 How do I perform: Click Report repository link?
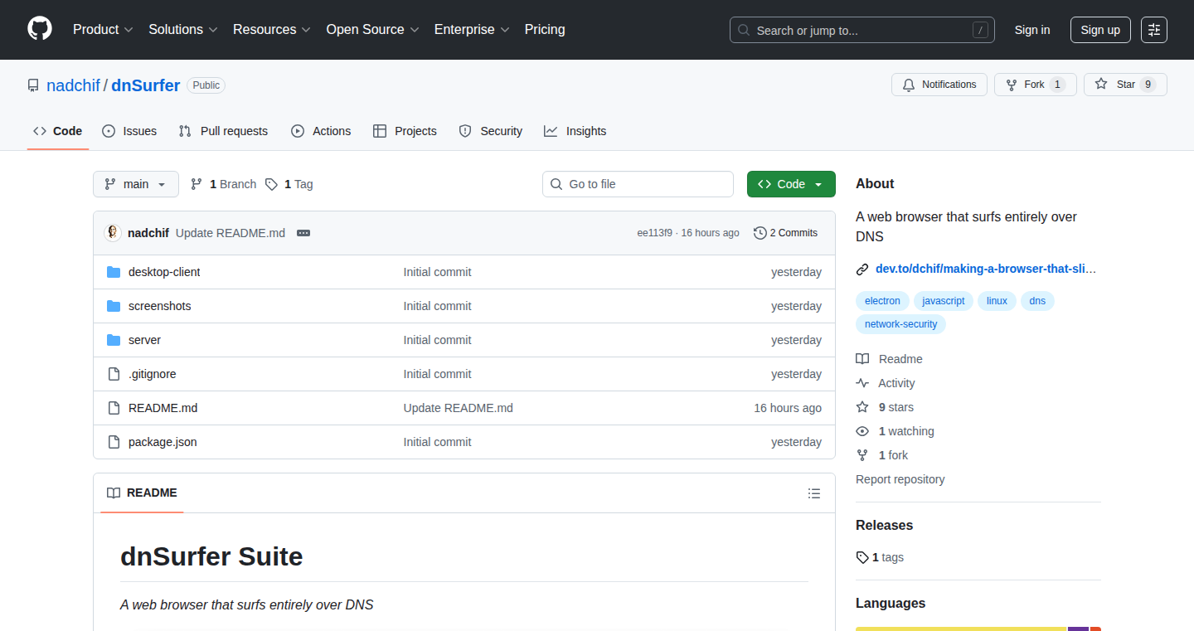coord(900,479)
